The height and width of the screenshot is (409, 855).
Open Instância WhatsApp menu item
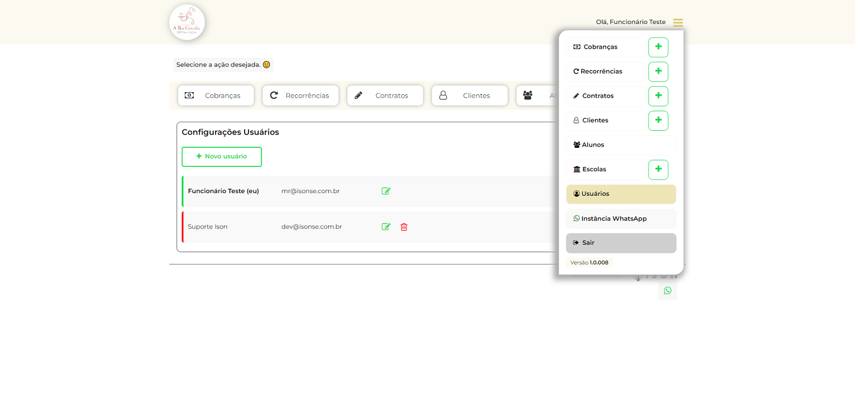(621, 219)
